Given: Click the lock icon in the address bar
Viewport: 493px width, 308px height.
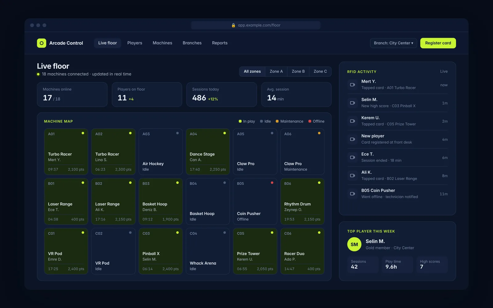Looking at the screenshot, I should [x=234, y=25].
